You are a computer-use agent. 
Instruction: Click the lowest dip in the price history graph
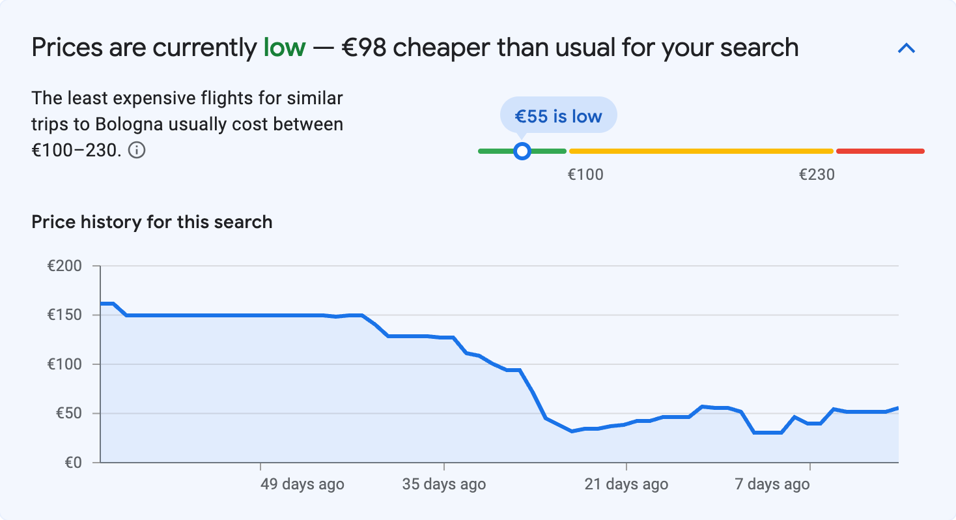click(x=768, y=432)
